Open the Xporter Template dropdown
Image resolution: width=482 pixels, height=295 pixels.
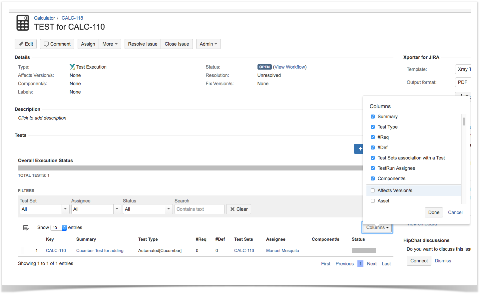click(x=463, y=69)
